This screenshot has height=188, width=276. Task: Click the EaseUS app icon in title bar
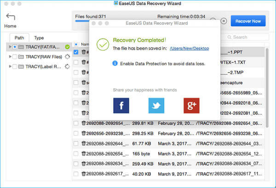coord(116,3)
